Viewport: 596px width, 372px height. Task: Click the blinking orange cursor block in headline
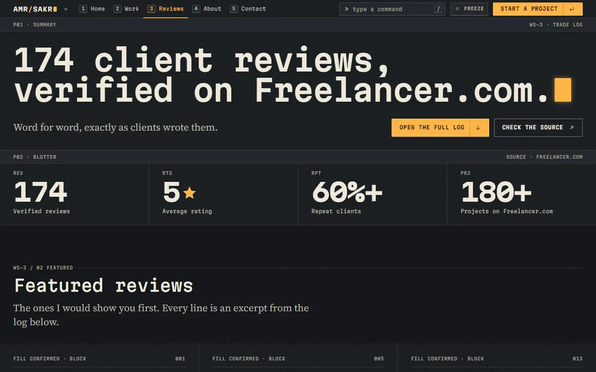tap(562, 90)
